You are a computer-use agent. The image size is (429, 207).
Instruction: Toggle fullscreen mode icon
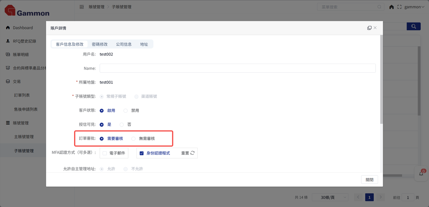tap(399, 7)
